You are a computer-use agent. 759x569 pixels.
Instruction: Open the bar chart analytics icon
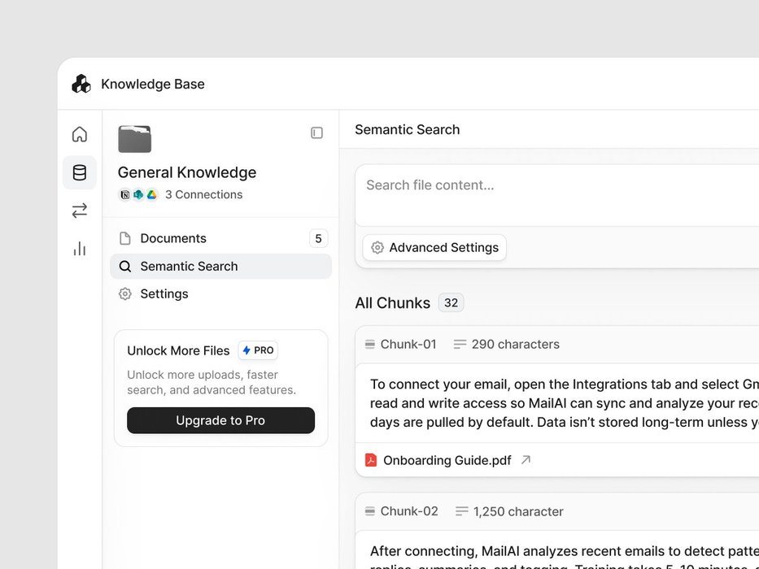point(80,249)
